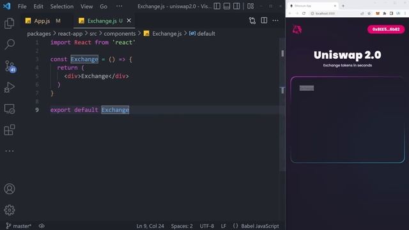
Task: Open Source Control view with 41 changes
Action: click(x=10, y=66)
